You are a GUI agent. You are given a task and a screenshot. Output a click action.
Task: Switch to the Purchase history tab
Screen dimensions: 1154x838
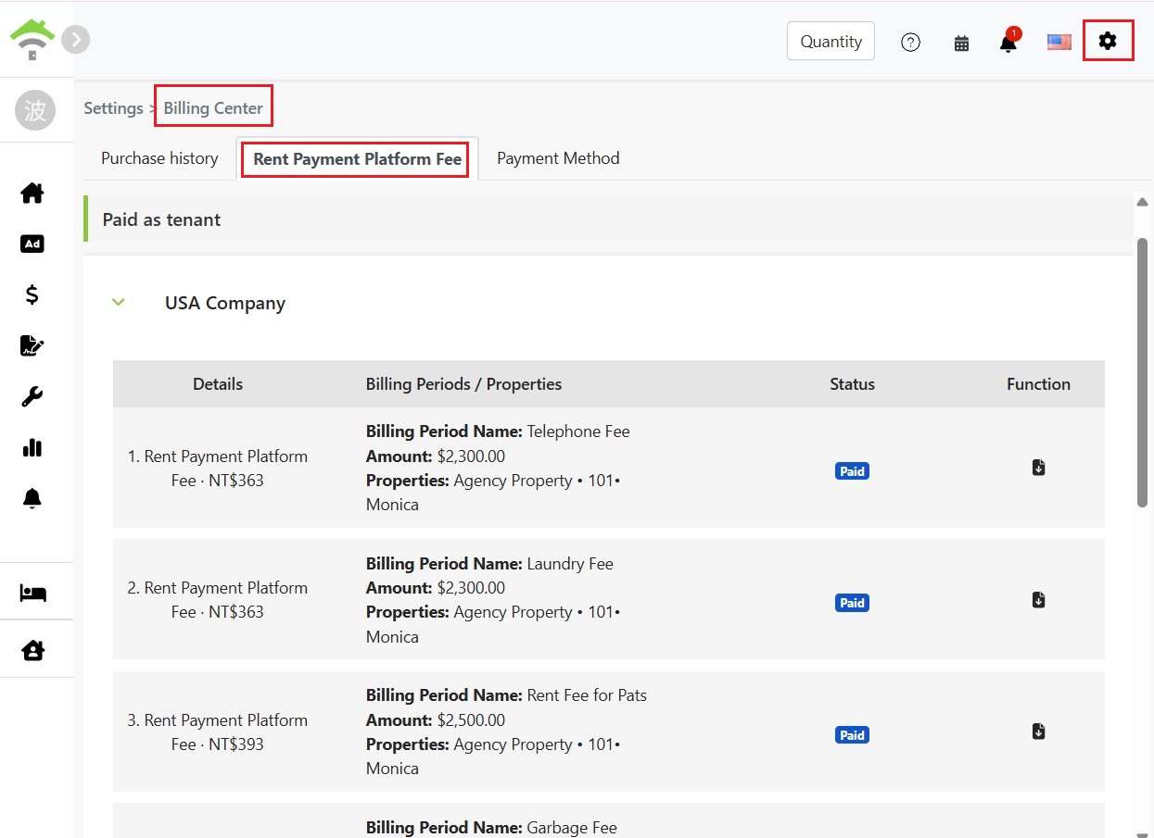click(159, 158)
